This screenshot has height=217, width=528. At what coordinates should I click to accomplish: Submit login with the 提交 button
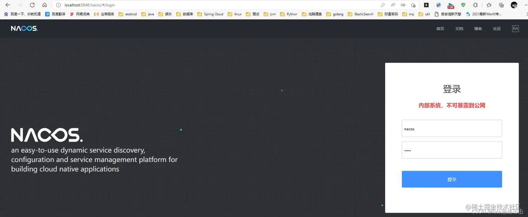tap(452, 179)
